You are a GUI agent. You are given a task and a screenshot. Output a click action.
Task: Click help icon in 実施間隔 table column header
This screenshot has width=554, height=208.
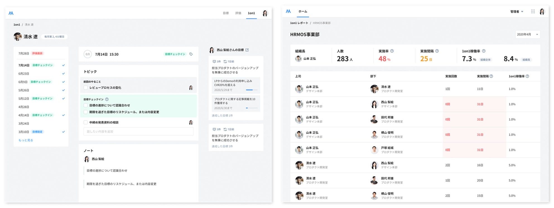click(491, 76)
